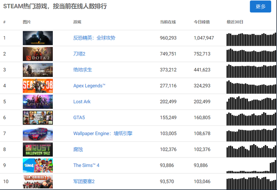Click the 最近30日 column header
This screenshot has width=277, height=190.
click(235, 22)
